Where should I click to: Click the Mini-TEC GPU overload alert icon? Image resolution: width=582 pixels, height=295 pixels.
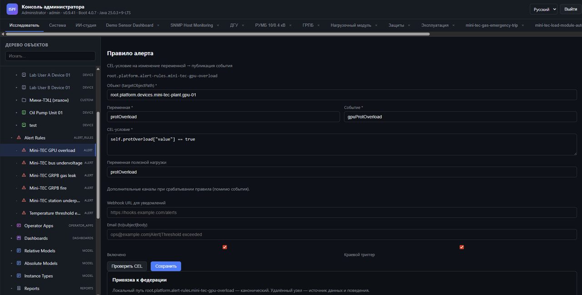coord(24,150)
